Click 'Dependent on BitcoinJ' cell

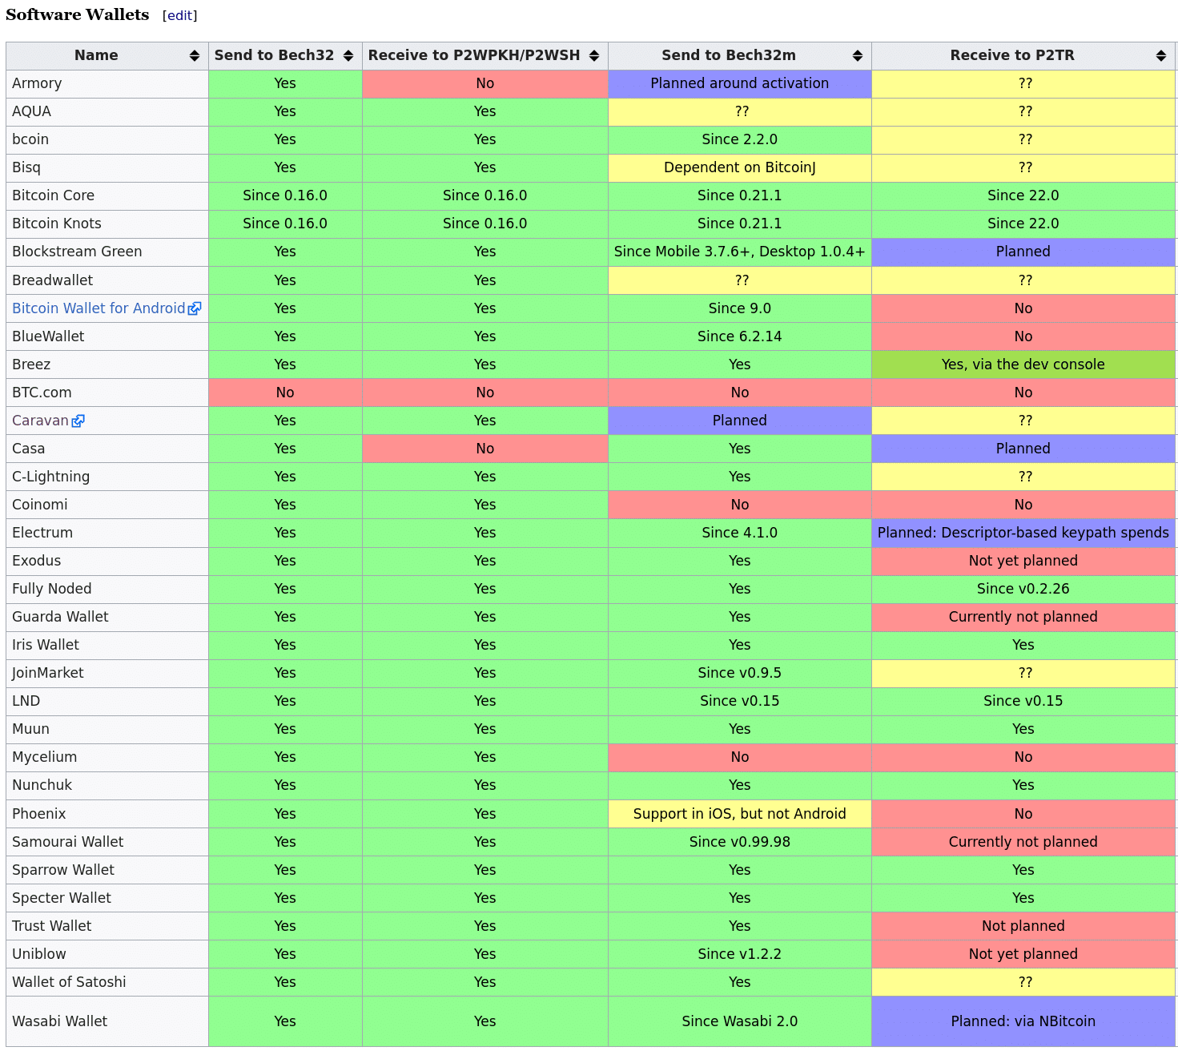740,167
